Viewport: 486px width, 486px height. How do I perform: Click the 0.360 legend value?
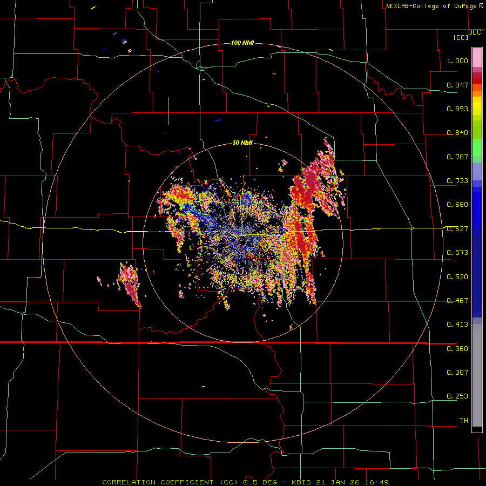pyautogui.click(x=457, y=348)
